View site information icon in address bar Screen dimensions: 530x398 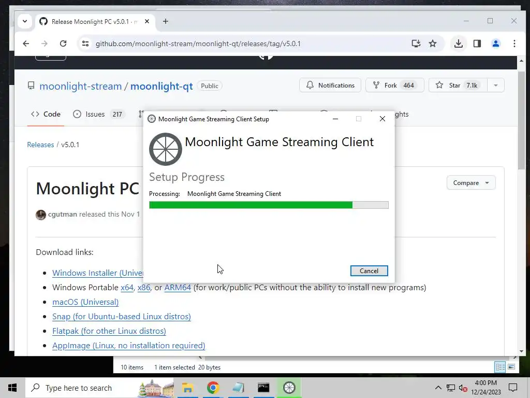pos(85,44)
